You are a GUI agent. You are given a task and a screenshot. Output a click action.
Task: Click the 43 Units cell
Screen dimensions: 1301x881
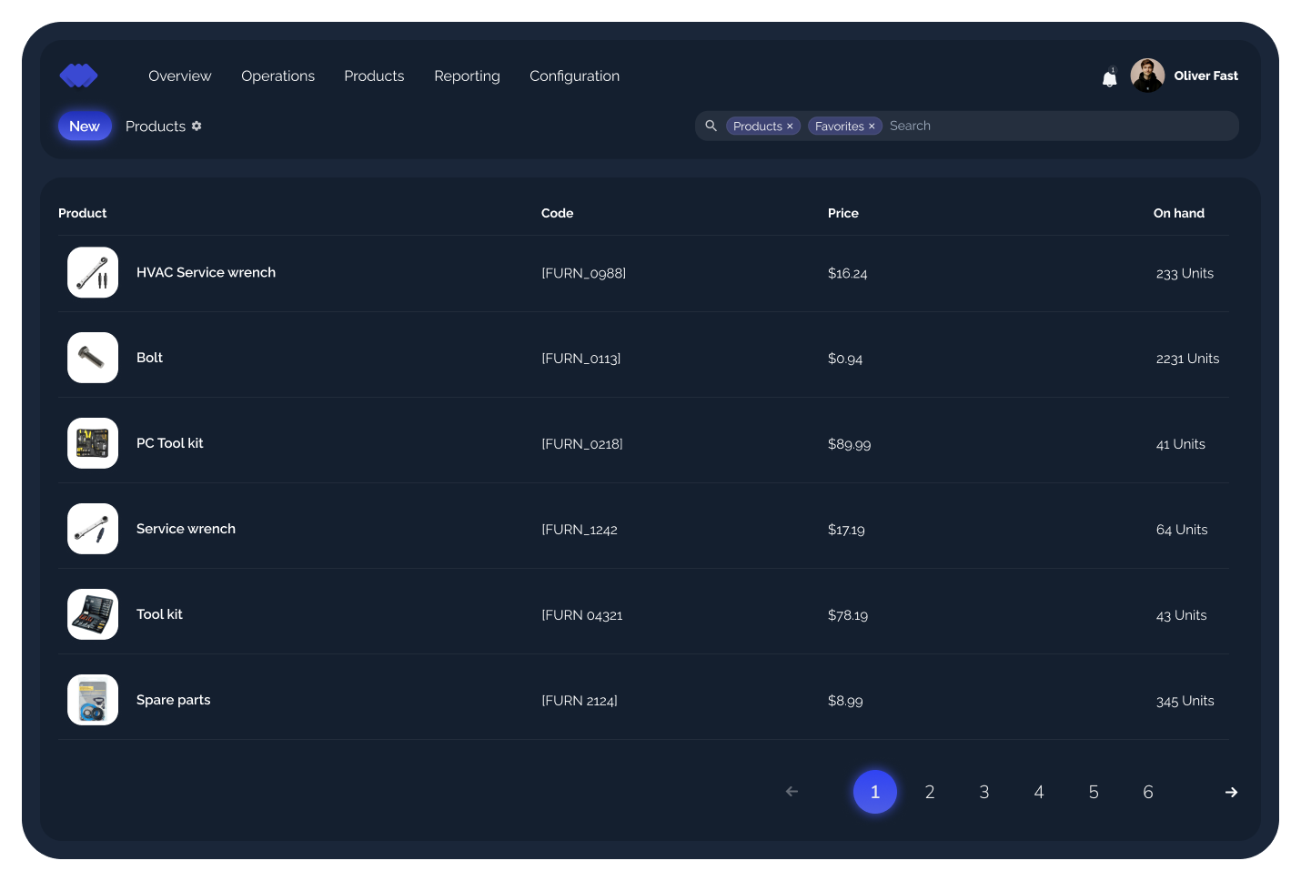[x=1181, y=615]
